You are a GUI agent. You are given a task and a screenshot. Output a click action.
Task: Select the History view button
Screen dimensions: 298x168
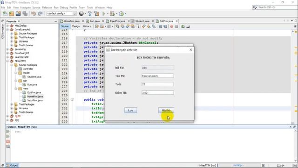pyautogui.click(x=87, y=27)
